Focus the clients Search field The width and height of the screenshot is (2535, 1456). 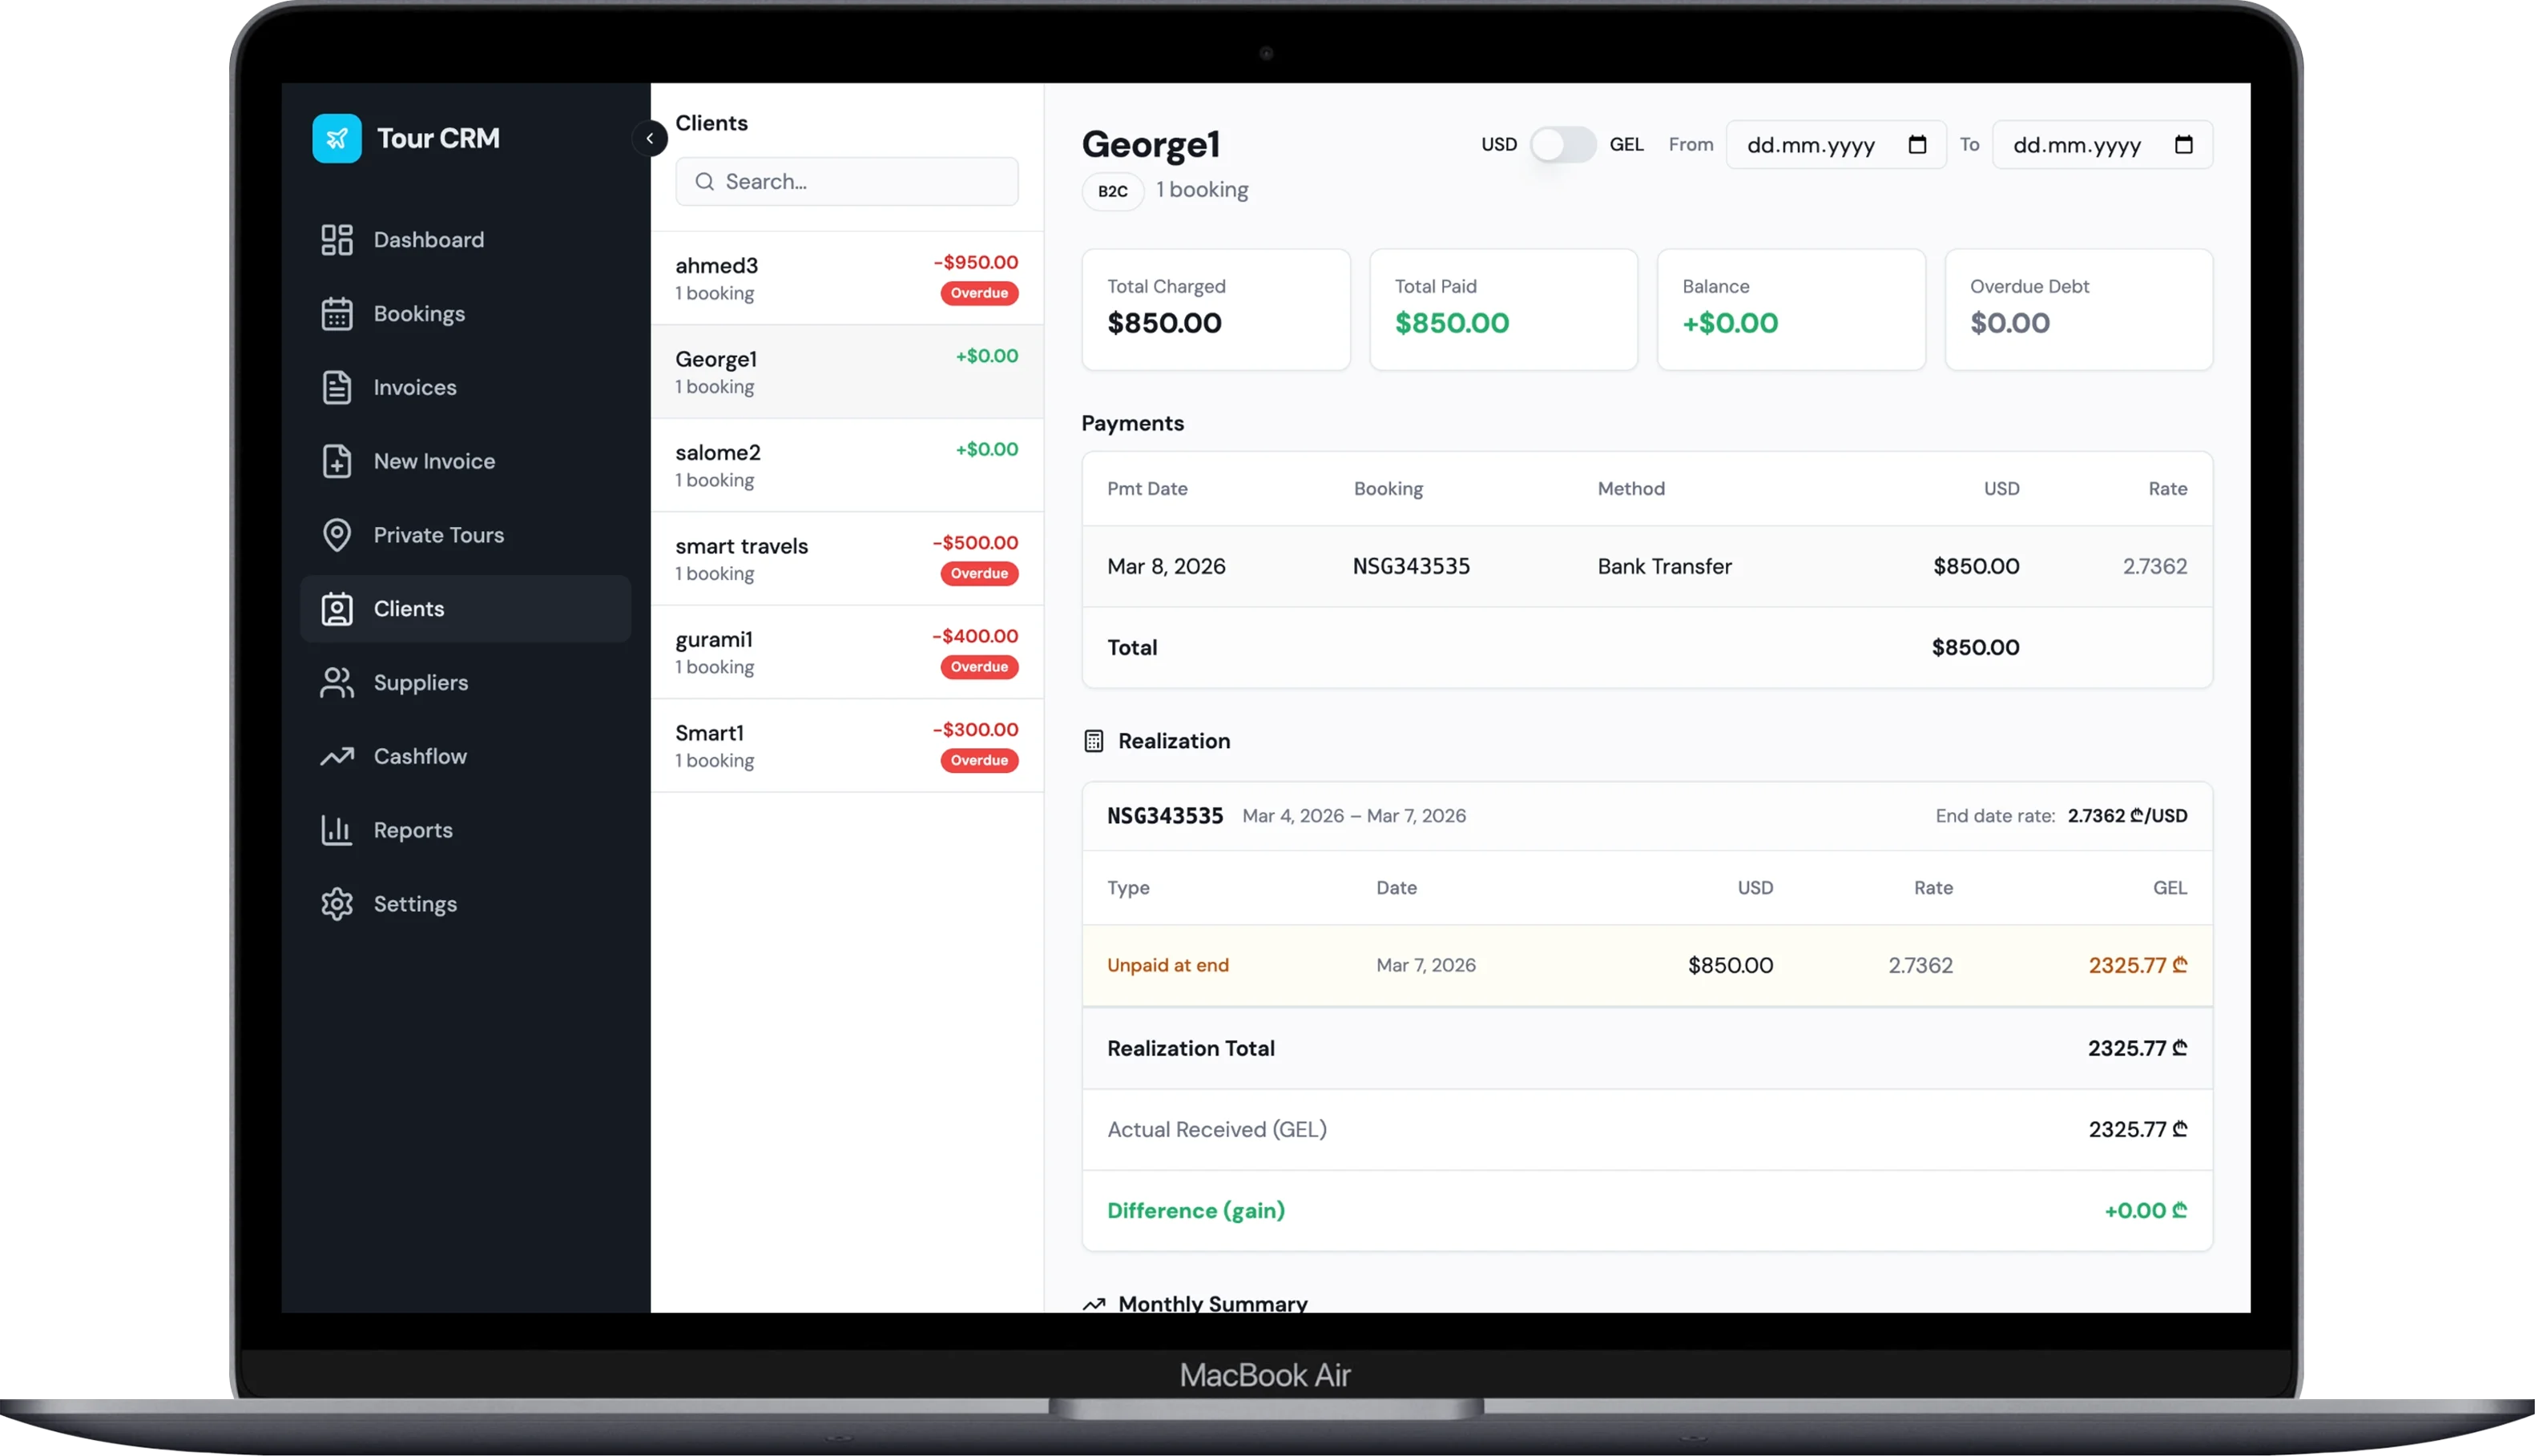click(846, 182)
